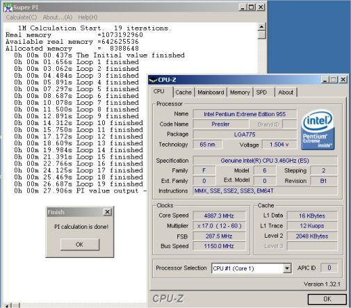The height and width of the screenshot is (308, 351).
Task: Click the 'Version 1.32.1' label in CPU-Z
Action: (x=322, y=284)
